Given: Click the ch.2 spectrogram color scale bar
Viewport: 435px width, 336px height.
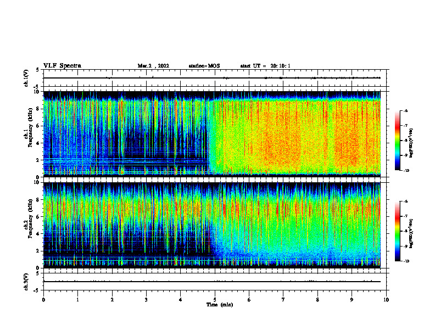Looking at the screenshot, I should pyautogui.click(x=398, y=231).
